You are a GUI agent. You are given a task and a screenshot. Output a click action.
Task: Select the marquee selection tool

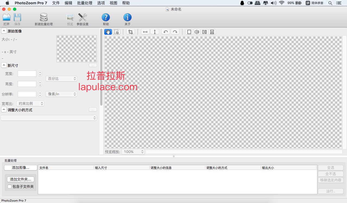[x=116, y=32]
